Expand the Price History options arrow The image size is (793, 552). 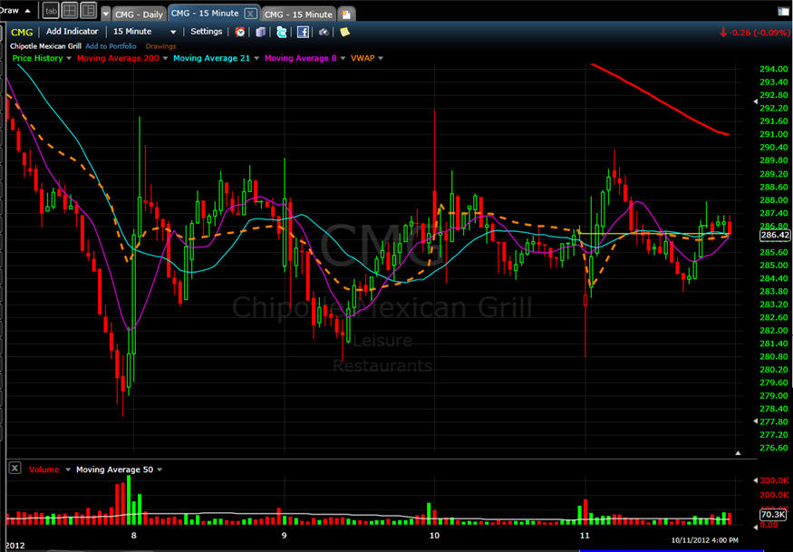pyautogui.click(x=69, y=58)
